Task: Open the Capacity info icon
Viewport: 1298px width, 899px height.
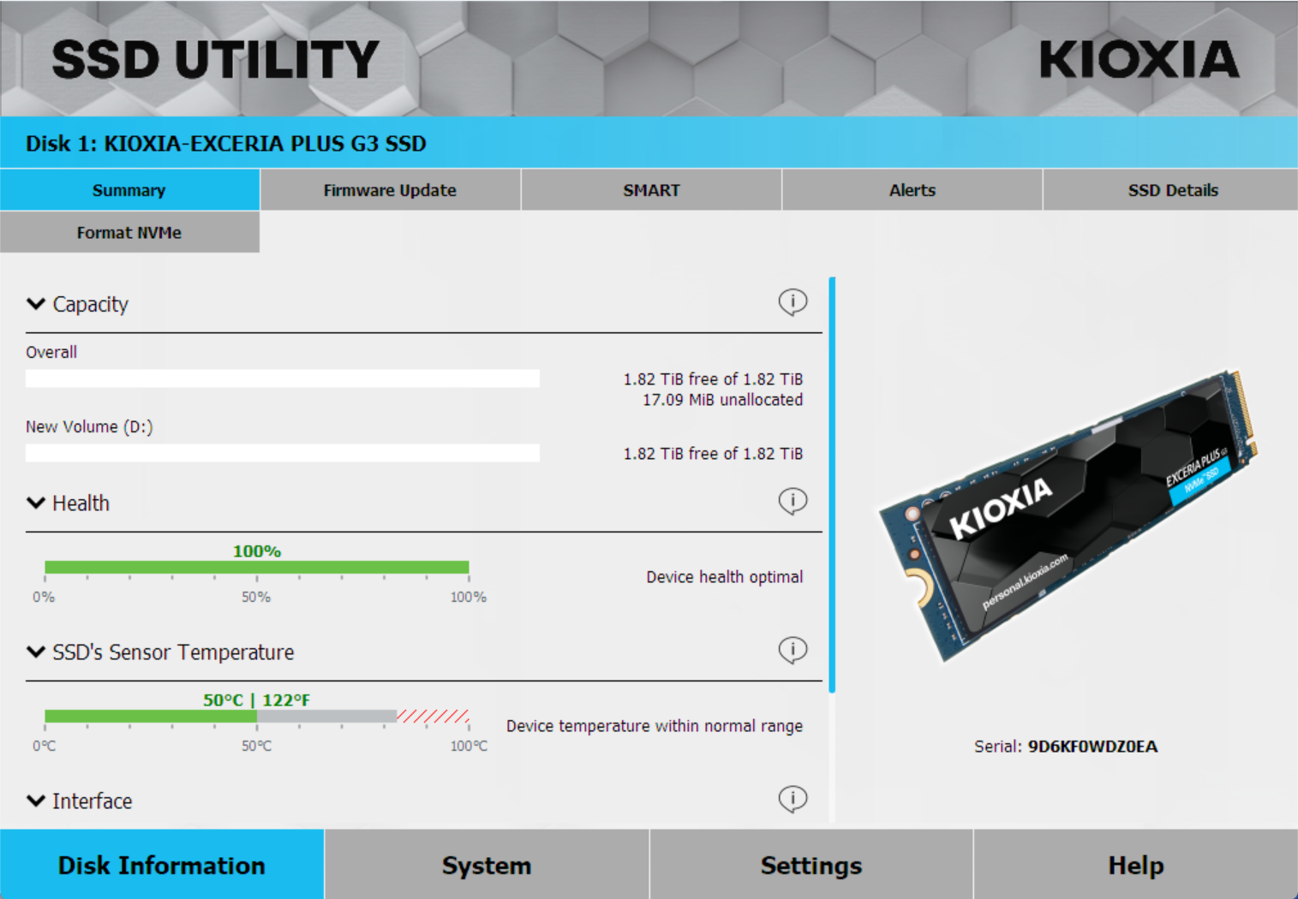Action: tap(793, 301)
